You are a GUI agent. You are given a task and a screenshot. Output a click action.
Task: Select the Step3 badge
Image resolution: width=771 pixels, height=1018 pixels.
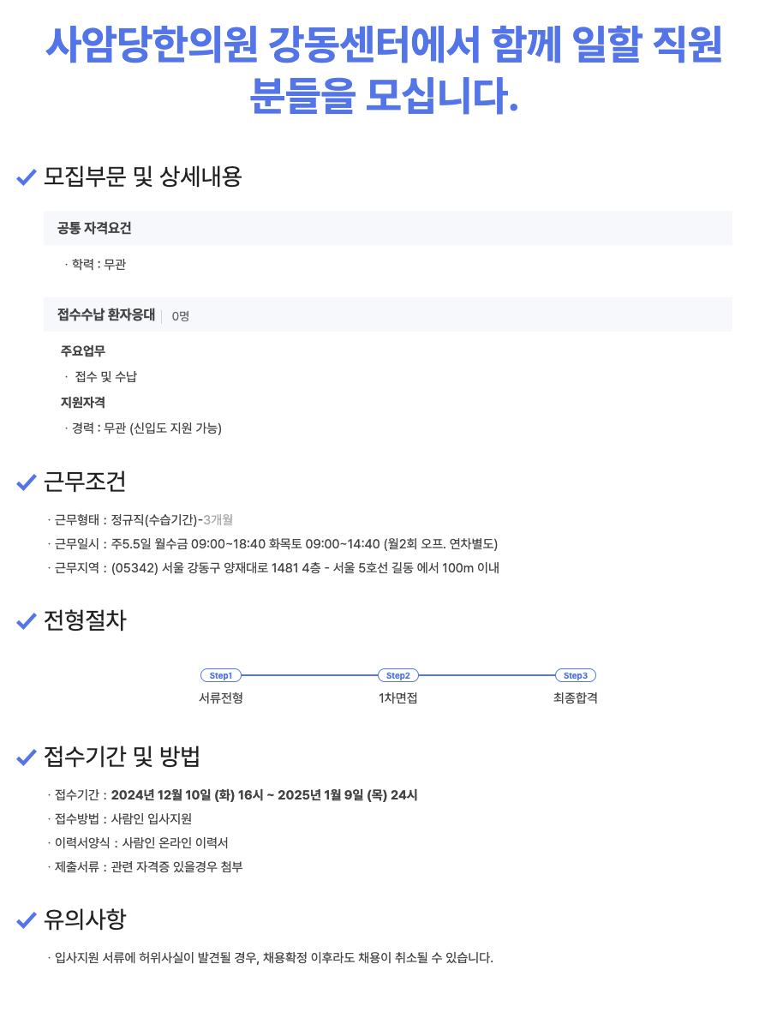(576, 675)
